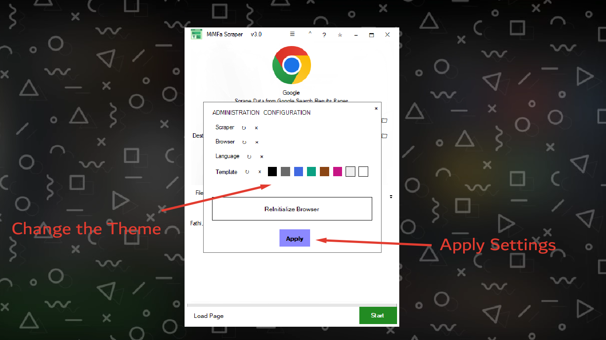The image size is (606, 340).
Task: Click the star icon in title bar
Action: pos(340,35)
